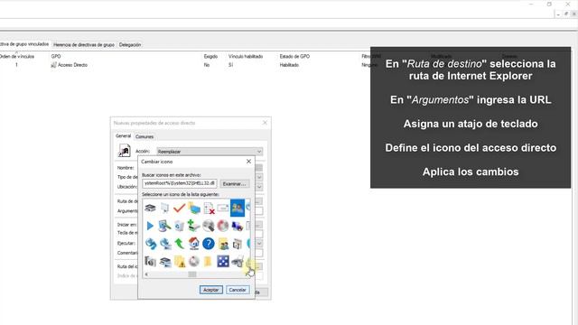This screenshot has width=578, height=325.
Task: Click the icon file path input field
Action: click(179, 183)
